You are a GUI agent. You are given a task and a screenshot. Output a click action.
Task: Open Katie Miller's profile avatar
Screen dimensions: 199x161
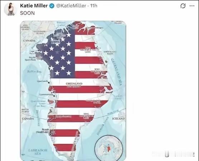pyautogui.click(x=11, y=9)
